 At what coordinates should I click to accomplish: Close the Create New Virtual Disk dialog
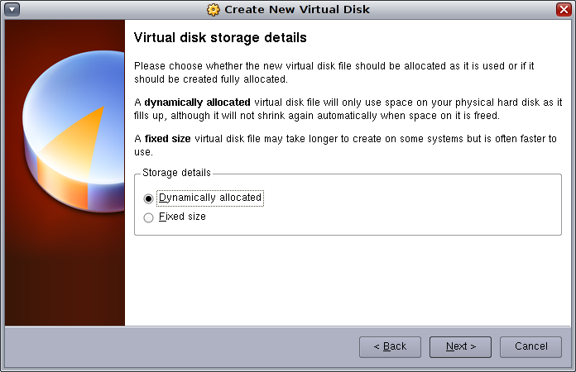point(564,9)
